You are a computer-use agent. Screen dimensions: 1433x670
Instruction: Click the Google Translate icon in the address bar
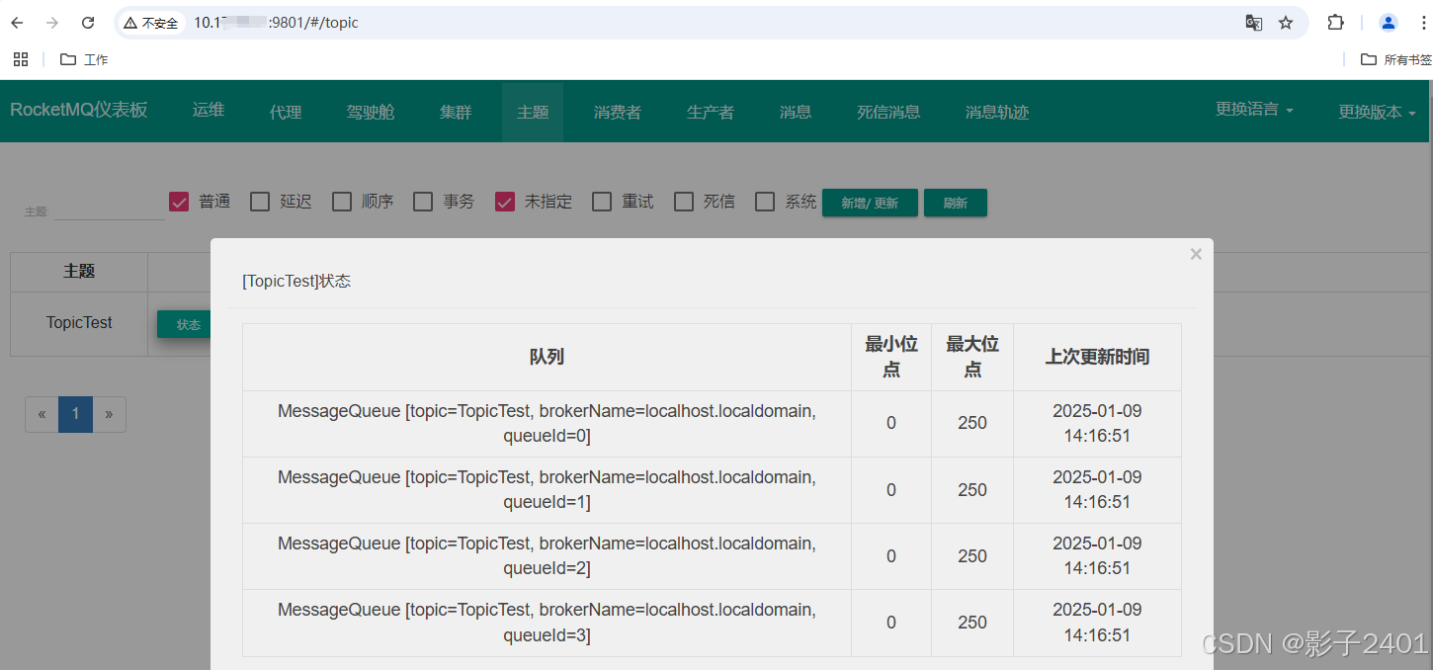click(1253, 22)
